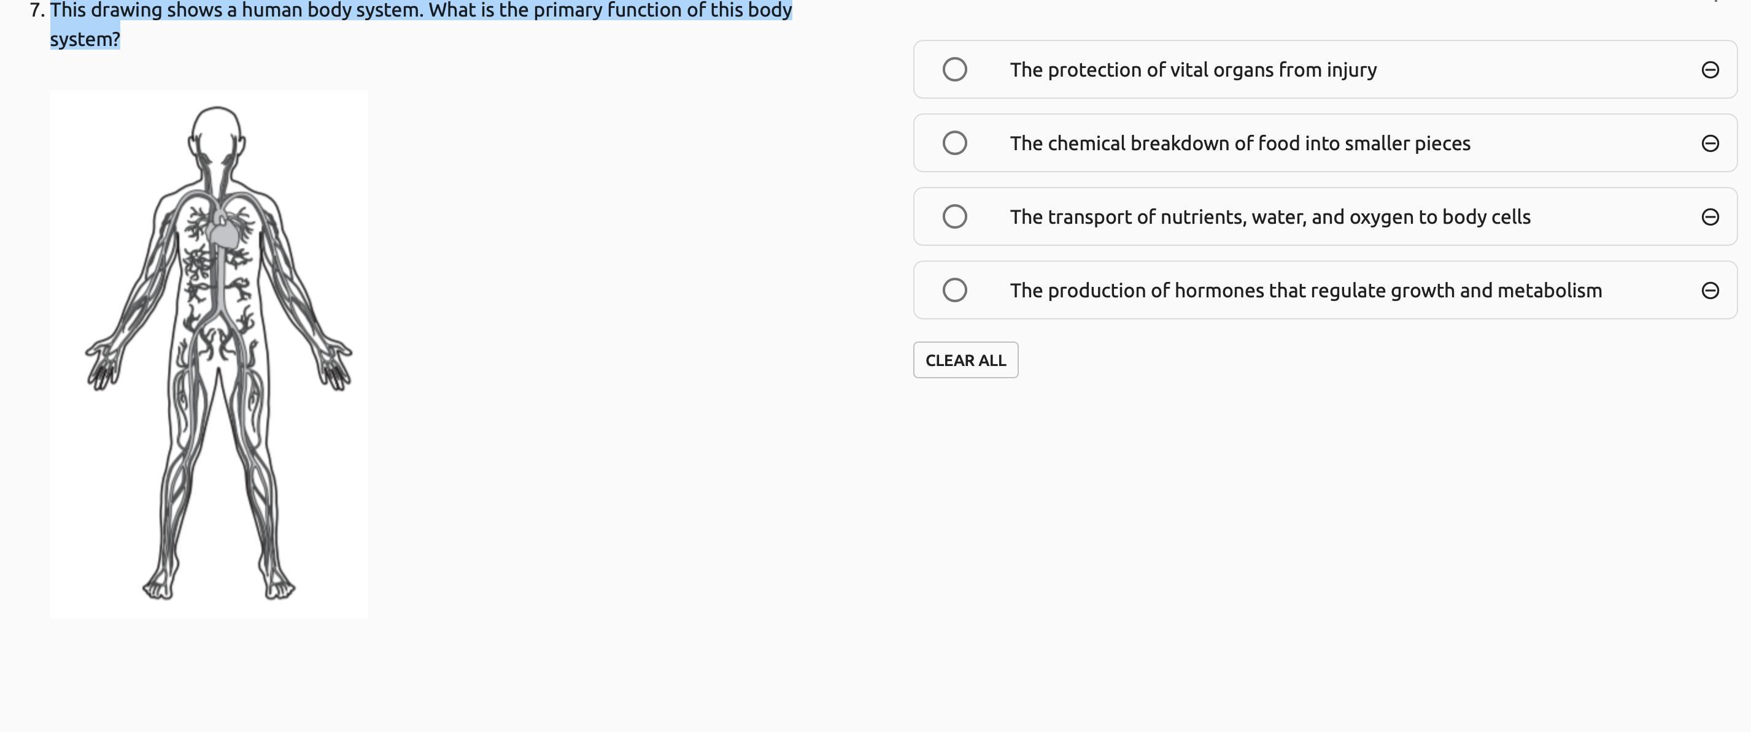The height and width of the screenshot is (732, 1751).
Task: Click the text 'The chemical breakdown of food into smaller pieces'
Action: (x=1240, y=143)
